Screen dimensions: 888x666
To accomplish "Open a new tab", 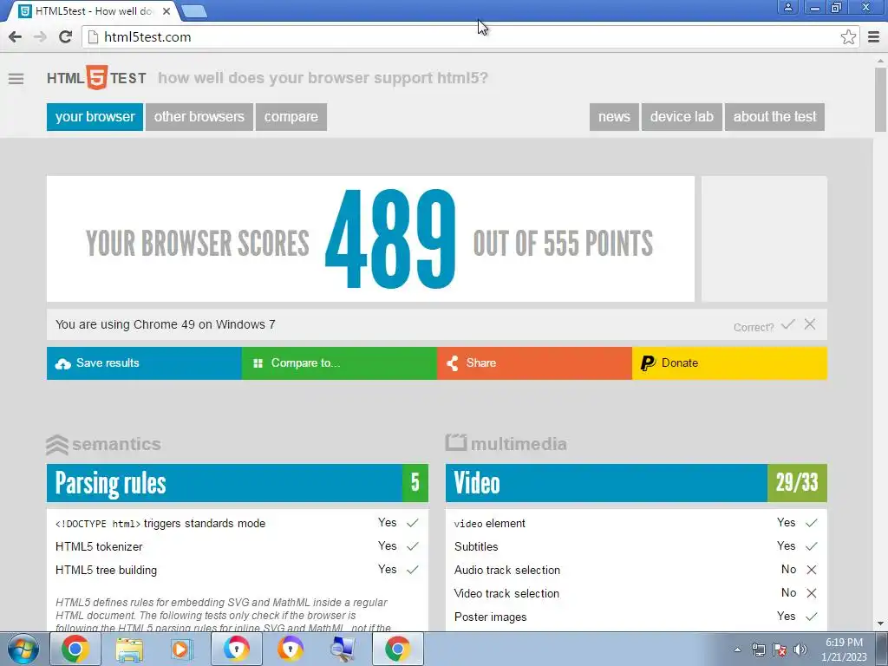I will [195, 10].
